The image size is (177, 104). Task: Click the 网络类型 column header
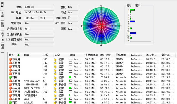(x=121, y=55)
